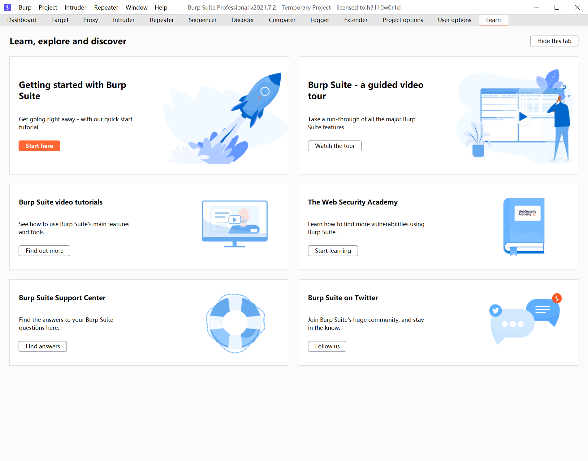Click the orange Start here button
This screenshot has height=461, width=588.
[39, 146]
